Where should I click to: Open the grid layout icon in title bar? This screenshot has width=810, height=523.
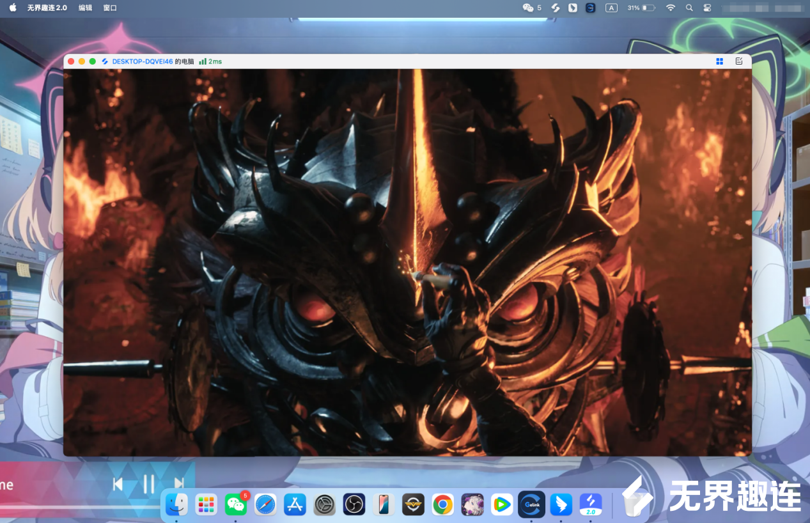tap(719, 61)
